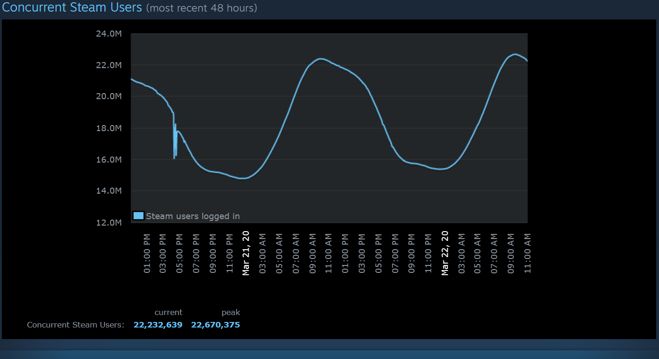Screen dimensions: 659x359
Task: Click the 14.0M y-axis label
Action: click(109, 191)
